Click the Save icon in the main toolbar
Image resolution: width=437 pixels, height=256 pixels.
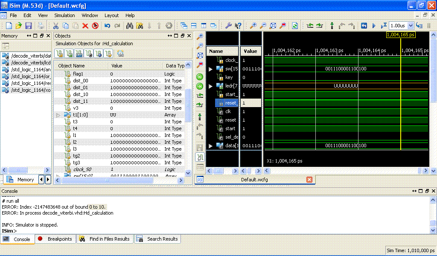coord(29,26)
